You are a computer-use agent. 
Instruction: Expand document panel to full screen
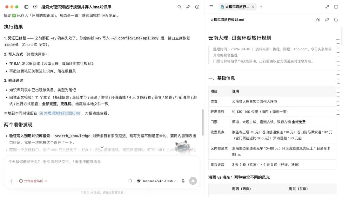(327, 7)
